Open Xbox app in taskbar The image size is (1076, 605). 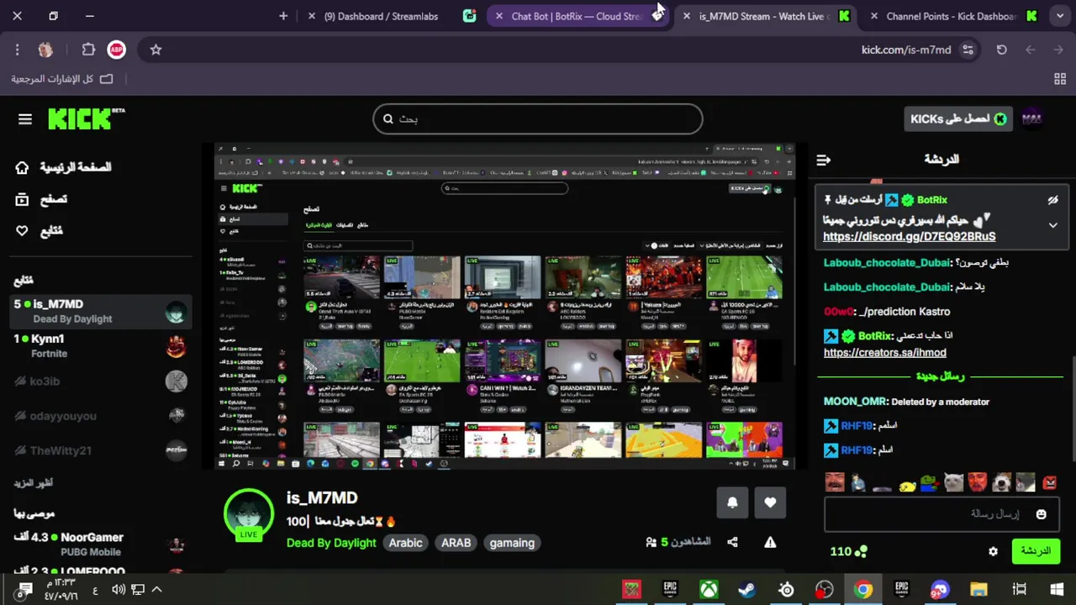[709, 589]
